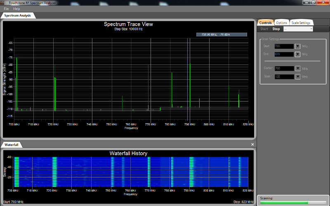Close the Waterfall panel with X
Viewport: 330px width, 206px height.
coord(252,144)
